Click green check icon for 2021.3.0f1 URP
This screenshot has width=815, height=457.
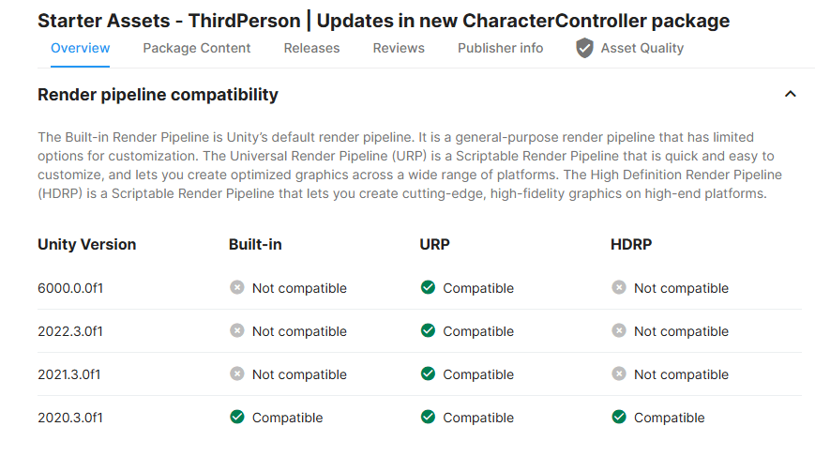[x=428, y=373]
